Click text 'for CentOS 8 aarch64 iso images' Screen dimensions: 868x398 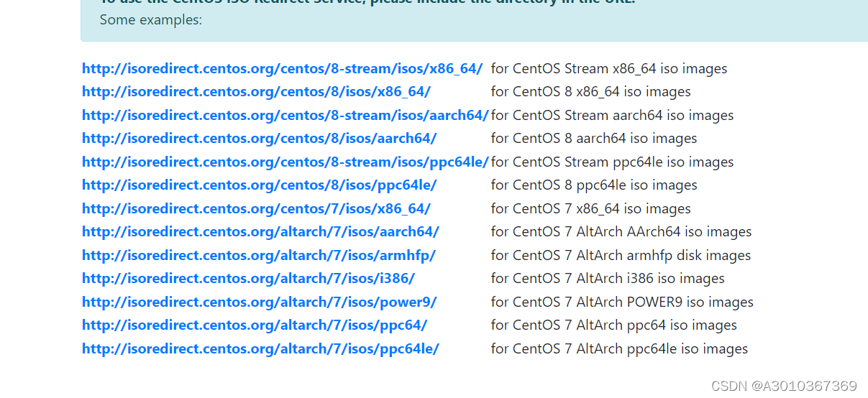click(594, 139)
